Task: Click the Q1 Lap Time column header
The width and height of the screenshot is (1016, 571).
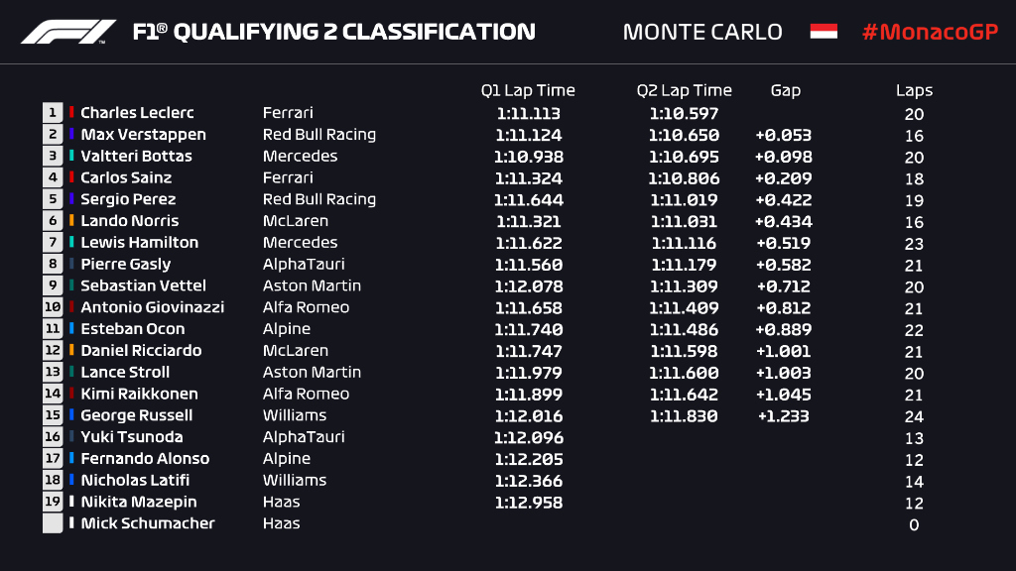Action: point(528,90)
